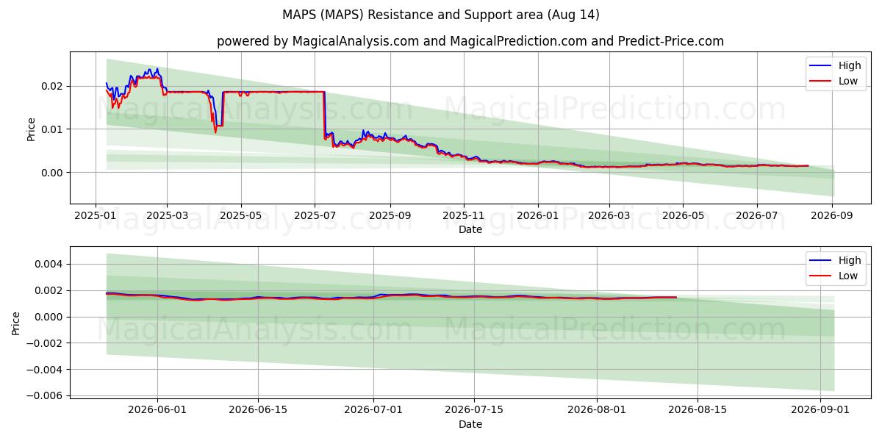Click the '2026-08-15' tick label on bottom chart
This screenshot has width=882, height=441.
click(698, 411)
